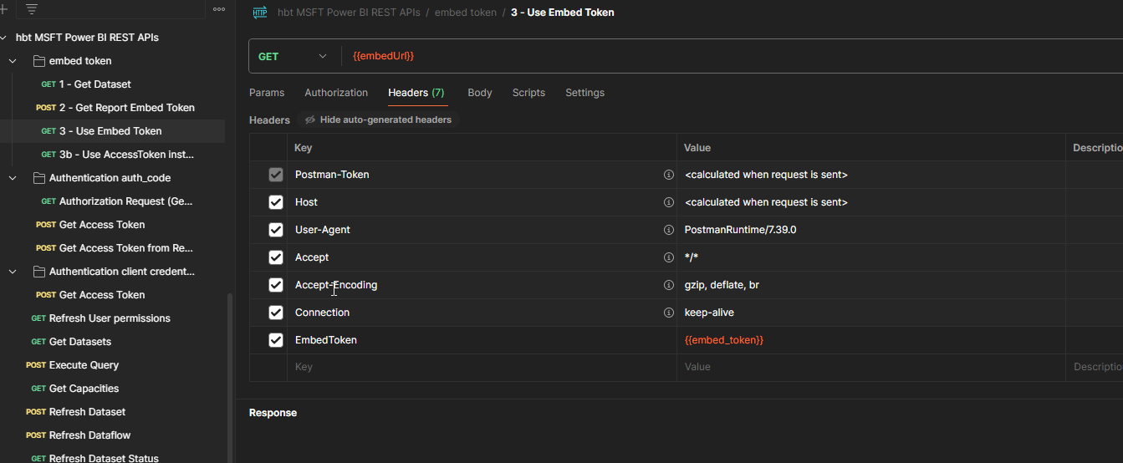The height and width of the screenshot is (463, 1123).
Task: Click info icon for User-Agent header
Action: (x=668, y=230)
